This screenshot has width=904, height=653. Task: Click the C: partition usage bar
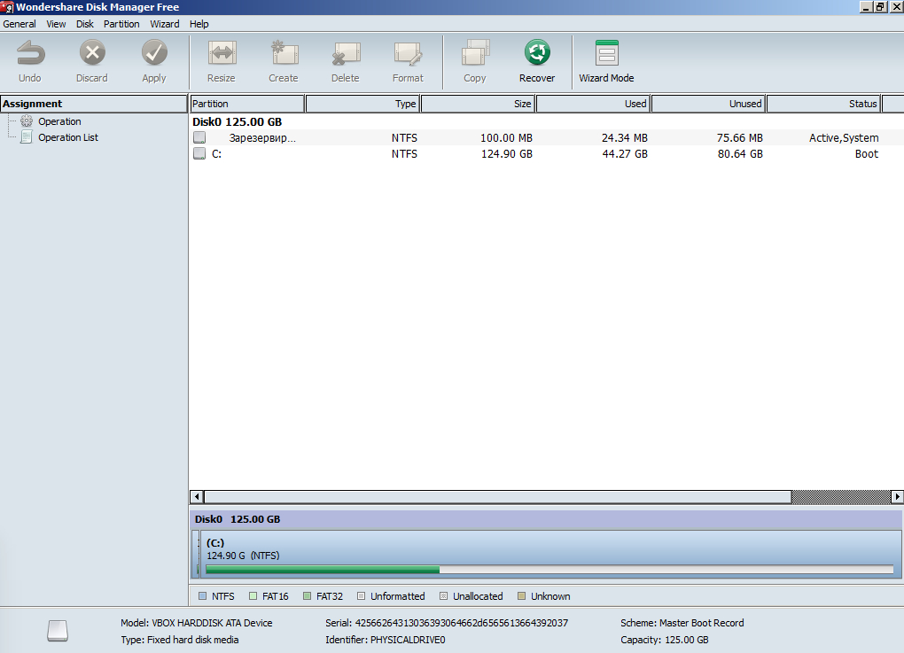(549, 570)
